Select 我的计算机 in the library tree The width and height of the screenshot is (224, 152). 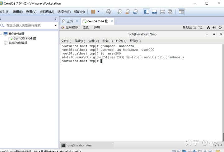(x=16, y=34)
